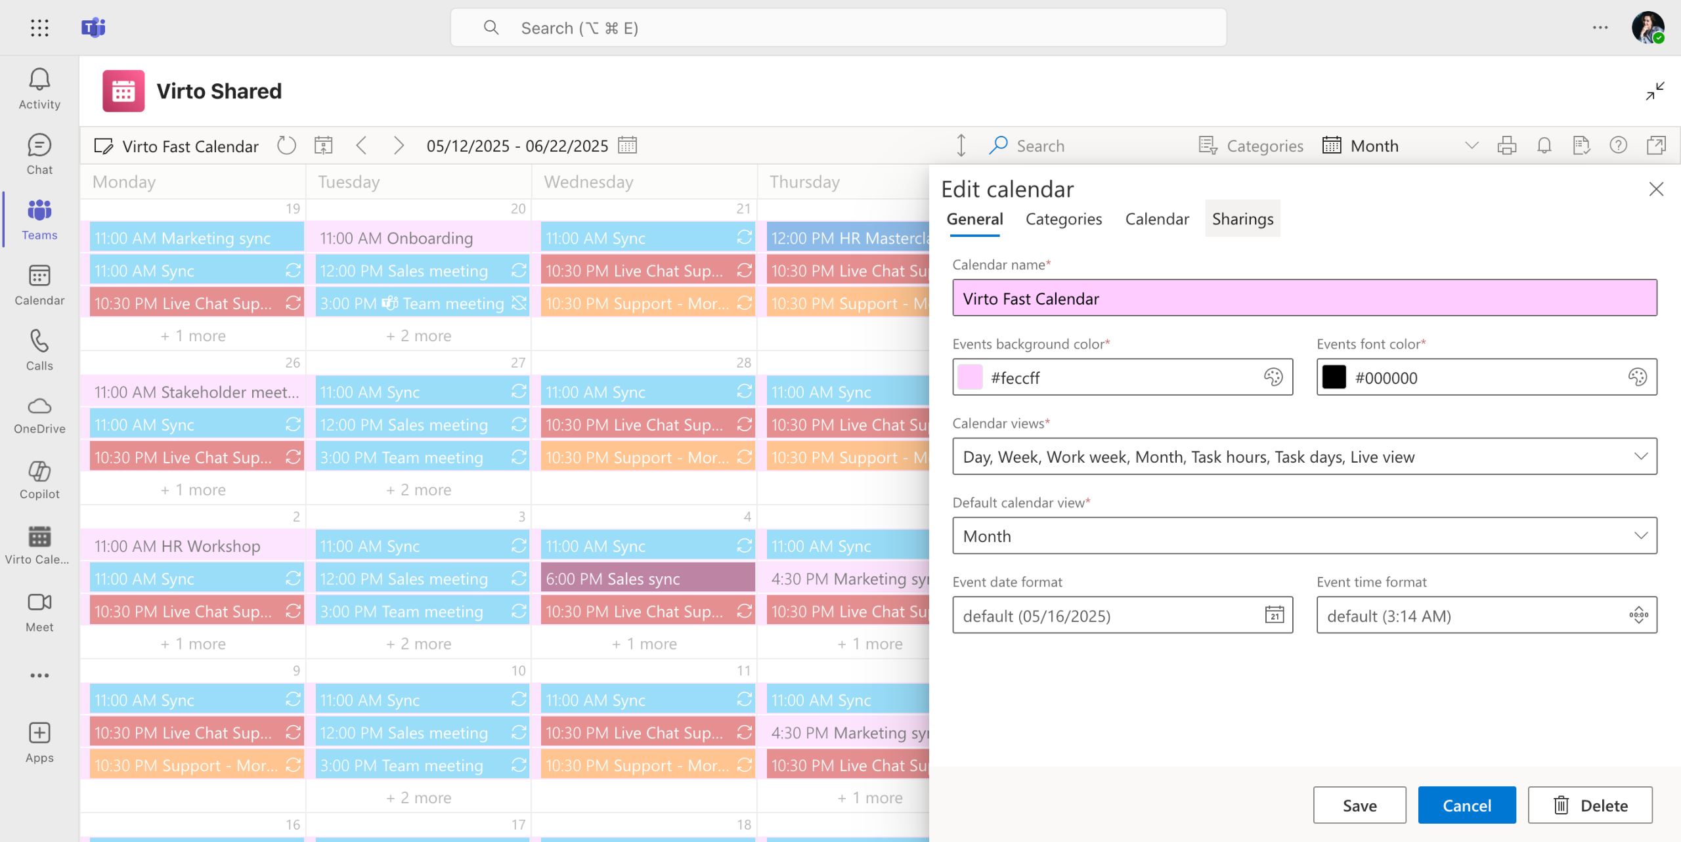Open notifications bell in calendar toolbar
This screenshot has height=842, width=1681.
tap(1544, 145)
